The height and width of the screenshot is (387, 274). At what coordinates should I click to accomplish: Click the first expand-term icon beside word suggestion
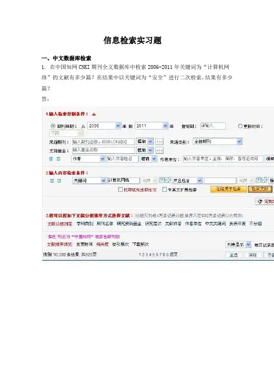[x=168, y=180]
